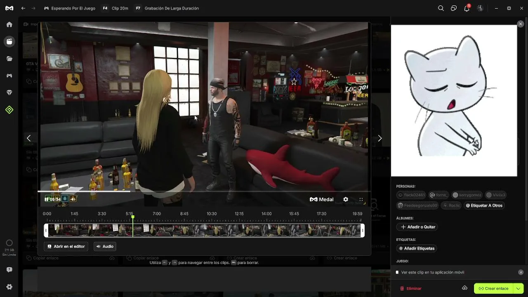Select the Roclic person tag
528x297 pixels.
pos(452,205)
